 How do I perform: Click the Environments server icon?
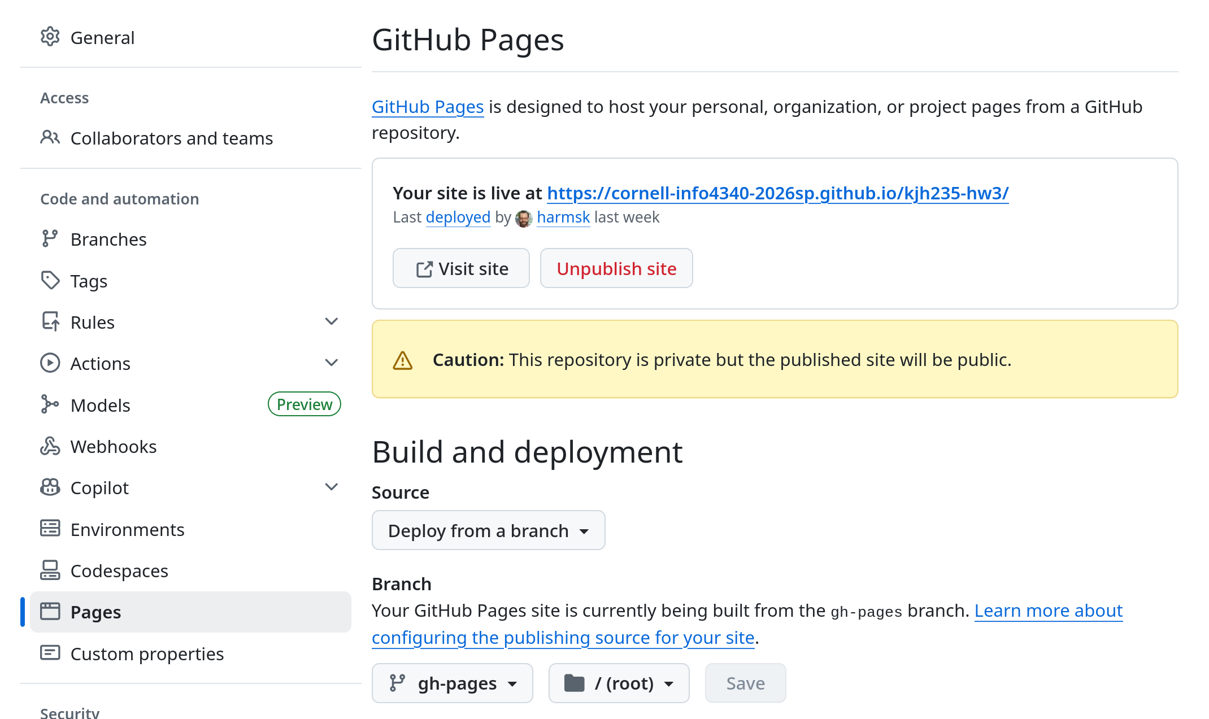[50, 529]
